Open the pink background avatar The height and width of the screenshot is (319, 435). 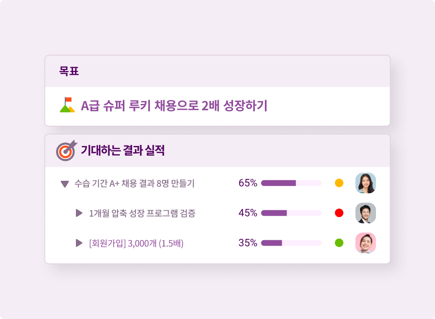(x=365, y=243)
